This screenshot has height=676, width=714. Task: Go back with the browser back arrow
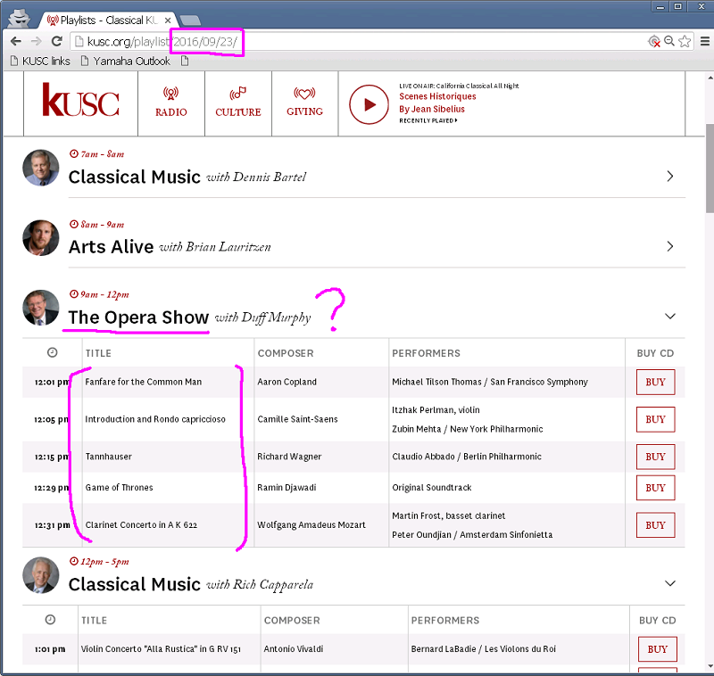click(16, 41)
